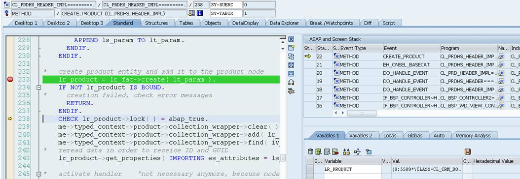Viewport: 520px width, 179px height.
Task: Click the yellow boxes with arrows icon
Action: pyautogui.click(x=346, y=151)
